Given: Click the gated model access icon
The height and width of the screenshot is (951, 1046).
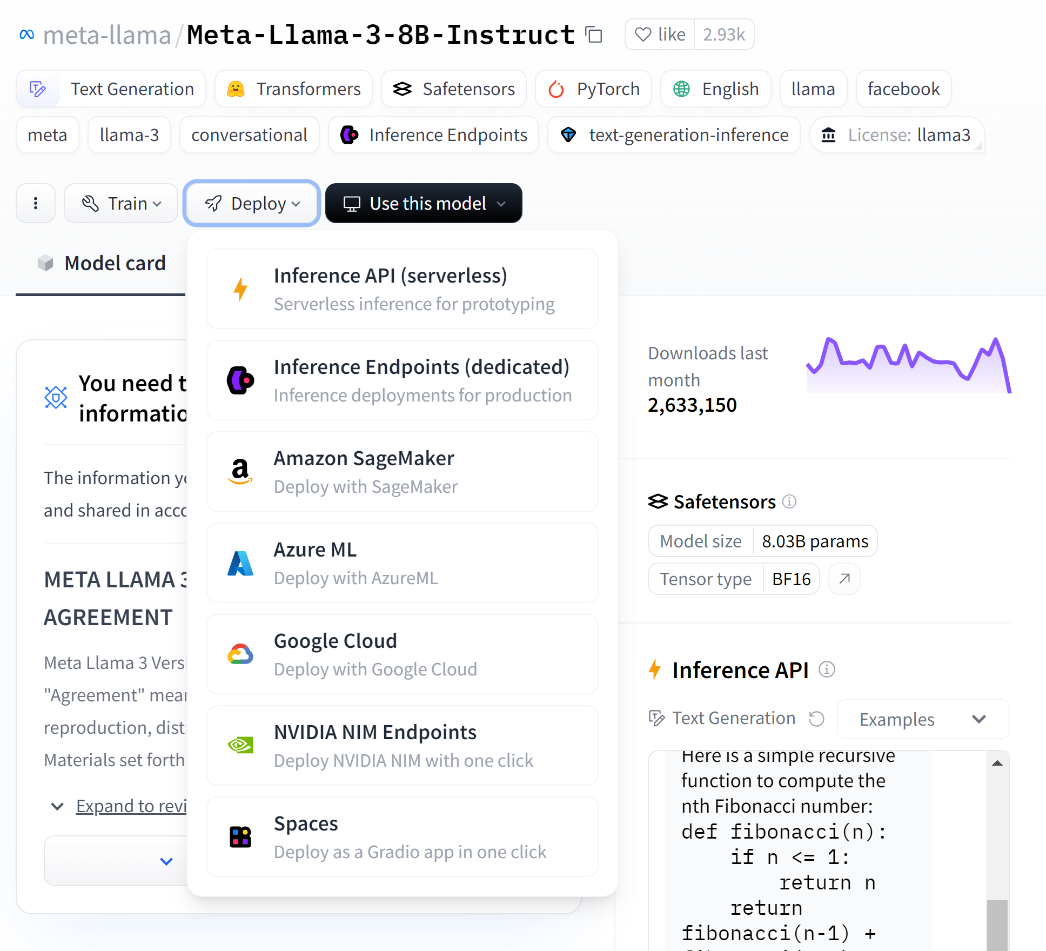Looking at the screenshot, I should pyautogui.click(x=56, y=398).
